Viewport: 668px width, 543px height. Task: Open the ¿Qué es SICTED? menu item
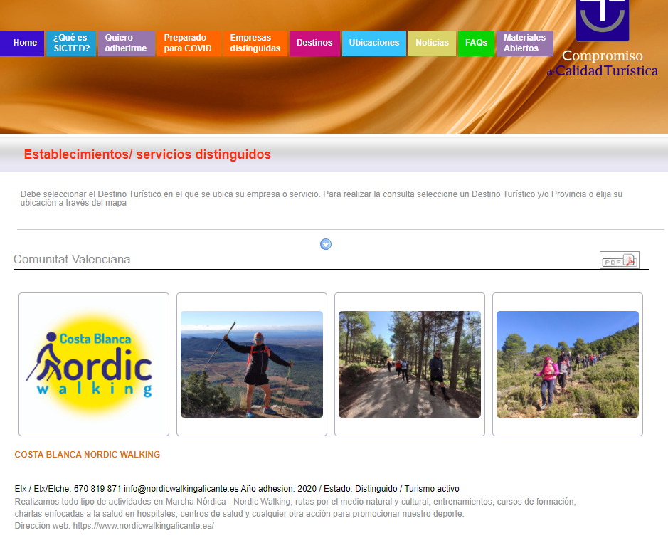click(x=71, y=43)
